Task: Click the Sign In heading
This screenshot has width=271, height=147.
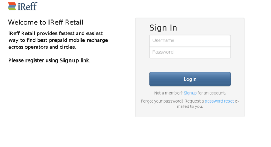Action: pos(163,28)
